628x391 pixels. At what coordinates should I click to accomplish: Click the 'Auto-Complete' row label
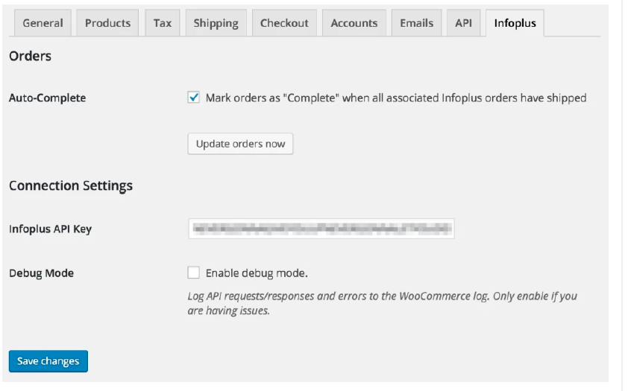coord(47,98)
